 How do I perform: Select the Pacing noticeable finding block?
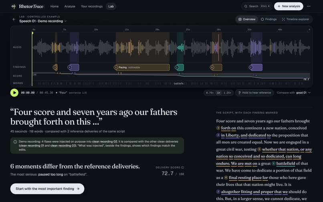pos(143,67)
